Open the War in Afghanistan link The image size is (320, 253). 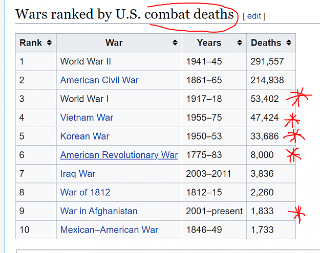(99, 211)
